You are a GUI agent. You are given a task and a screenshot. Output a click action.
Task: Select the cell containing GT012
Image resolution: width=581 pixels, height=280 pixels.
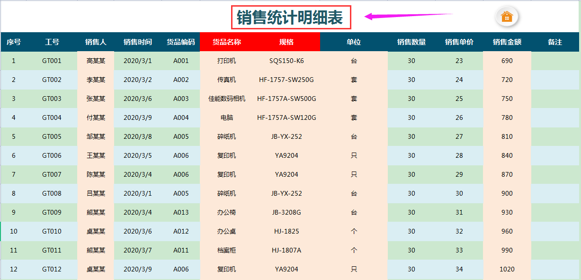(52, 269)
